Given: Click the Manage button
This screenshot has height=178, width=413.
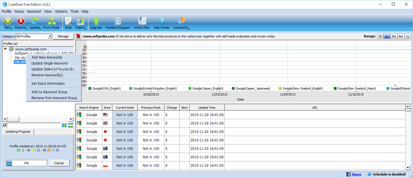Looking at the screenshot, I should [63, 36].
